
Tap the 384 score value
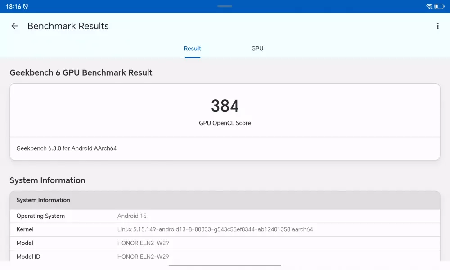[x=225, y=106]
